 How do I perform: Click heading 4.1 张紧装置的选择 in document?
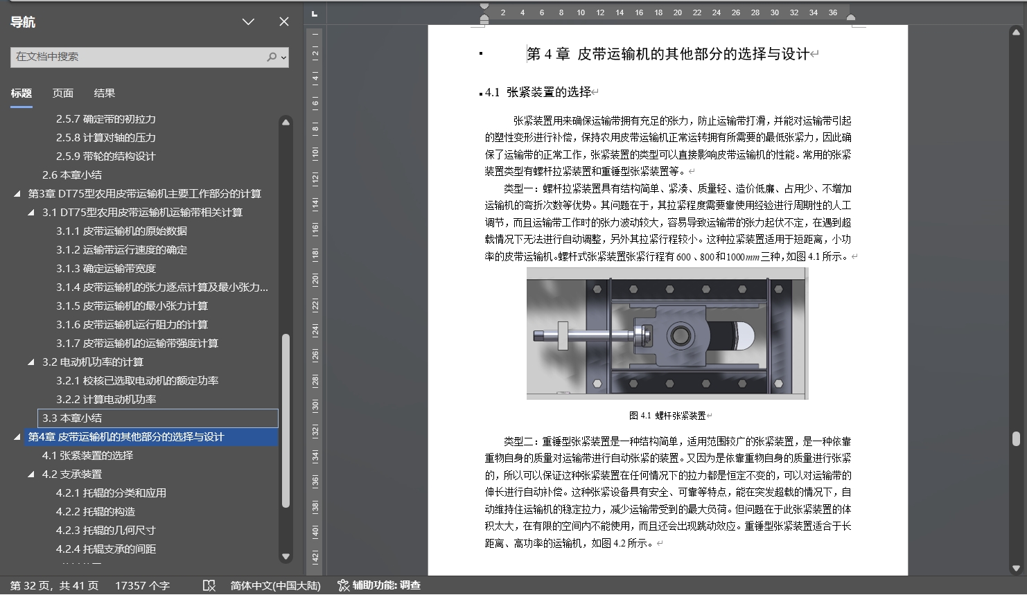[x=538, y=92]
